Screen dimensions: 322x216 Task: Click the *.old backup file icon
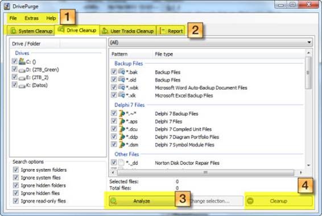pos(122,79)
